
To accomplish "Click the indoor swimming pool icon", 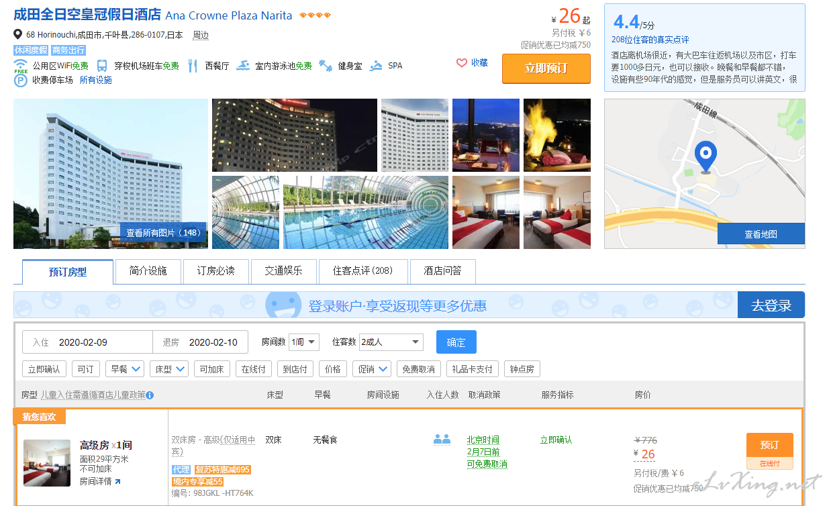I will click(243, 66).
